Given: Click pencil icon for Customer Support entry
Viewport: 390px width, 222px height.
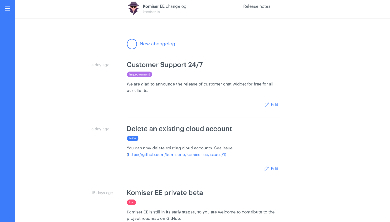Looking at the screenshot, I should click(266, 104).
